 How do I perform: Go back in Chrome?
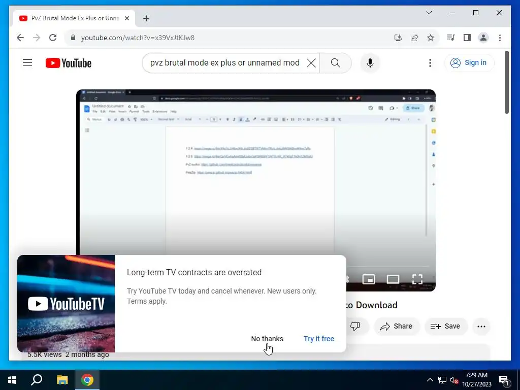click(x=20, y=38)
